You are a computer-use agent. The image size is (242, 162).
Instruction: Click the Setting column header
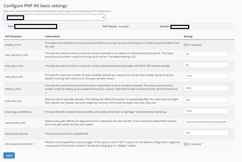[x=188, y=36]
